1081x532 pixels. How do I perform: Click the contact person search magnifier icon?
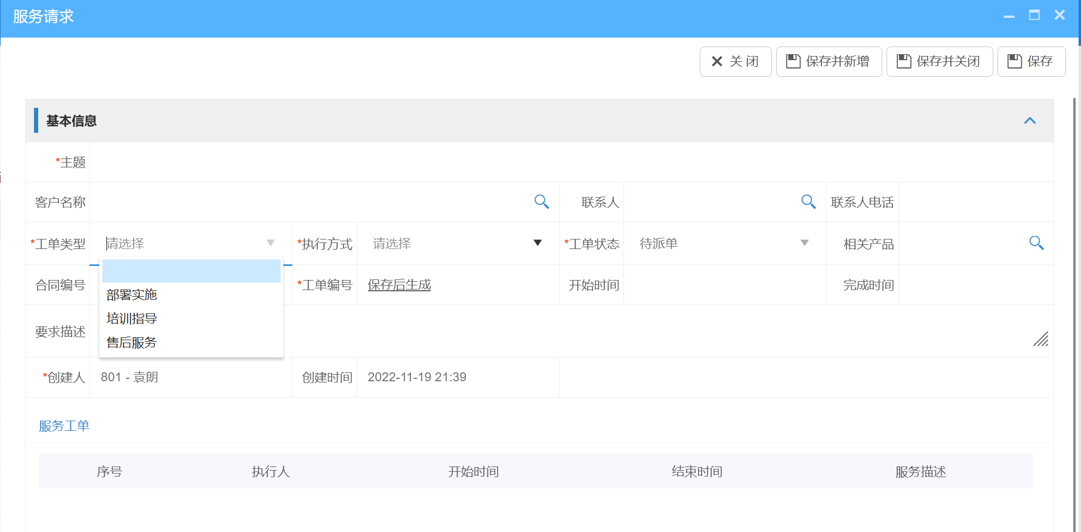tap(808, 202)
